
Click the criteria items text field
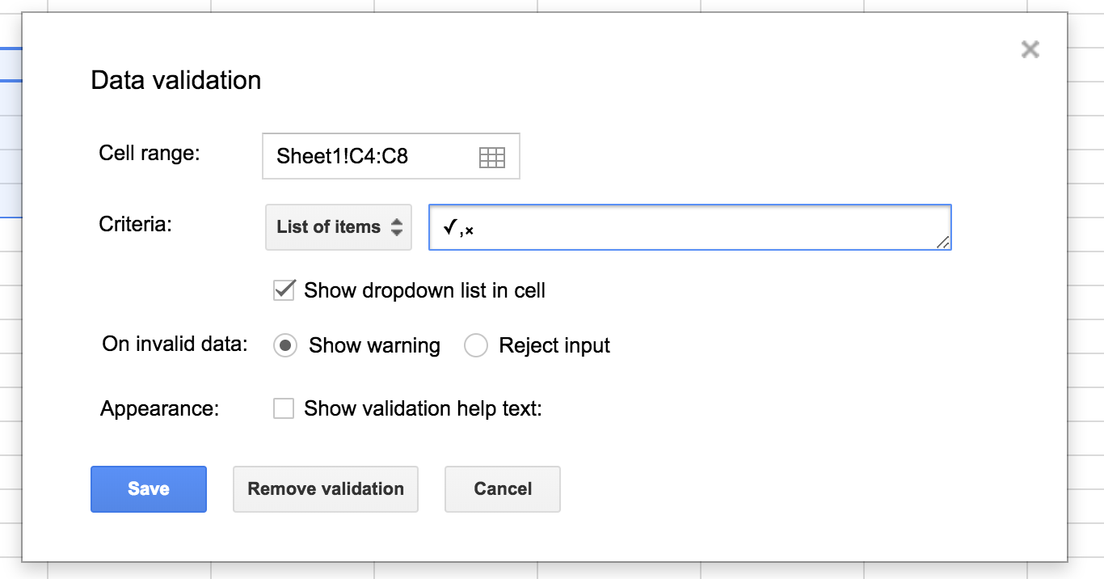click(689, 227)
